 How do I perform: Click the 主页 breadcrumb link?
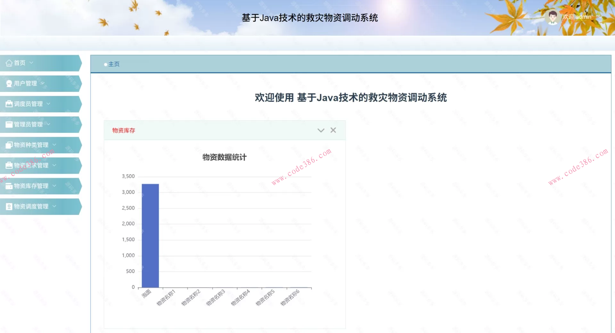[114, 64]
